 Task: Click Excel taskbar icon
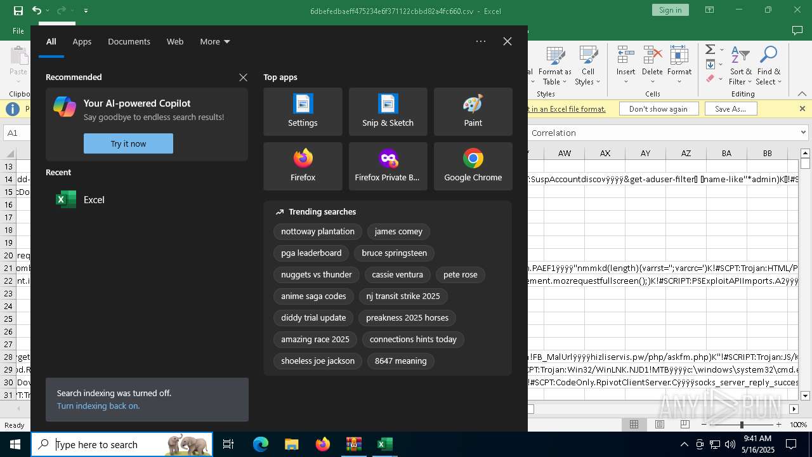[x=384, y=444]
